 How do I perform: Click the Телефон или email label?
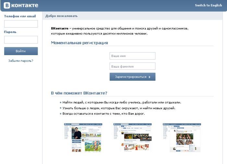[x=20, y=16]
